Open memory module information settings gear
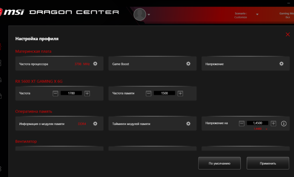Screen dimensions: 294x177 [x=95, y=124]
